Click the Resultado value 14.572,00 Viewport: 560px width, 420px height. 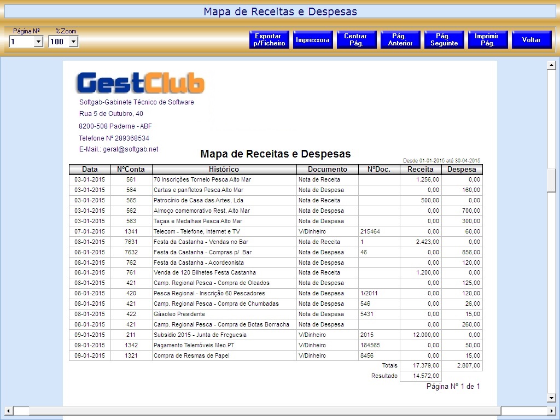click(420, 376)
